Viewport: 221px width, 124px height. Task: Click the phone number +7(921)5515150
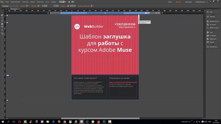point(125,24)
